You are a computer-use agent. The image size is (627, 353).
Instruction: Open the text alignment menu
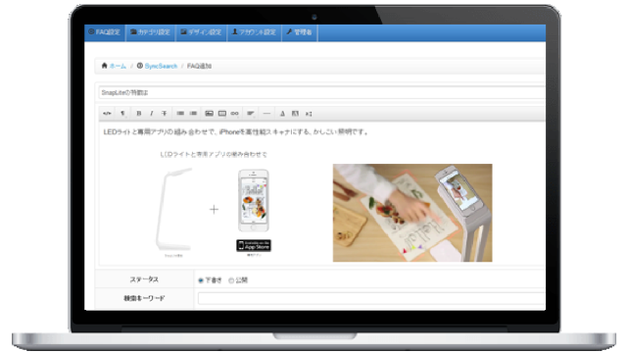(251, 114)
